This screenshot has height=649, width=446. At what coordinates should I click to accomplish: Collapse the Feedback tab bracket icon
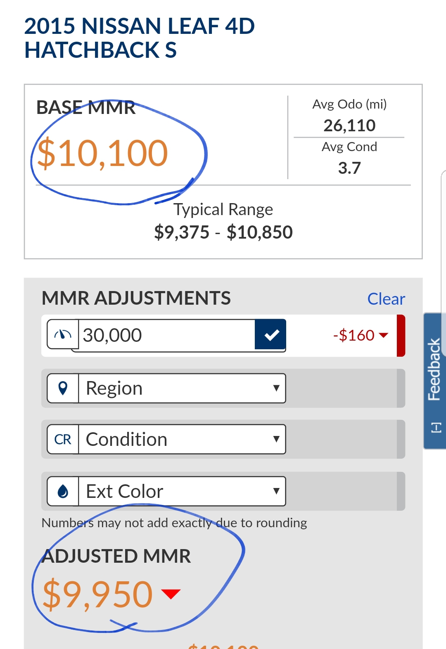436,428
